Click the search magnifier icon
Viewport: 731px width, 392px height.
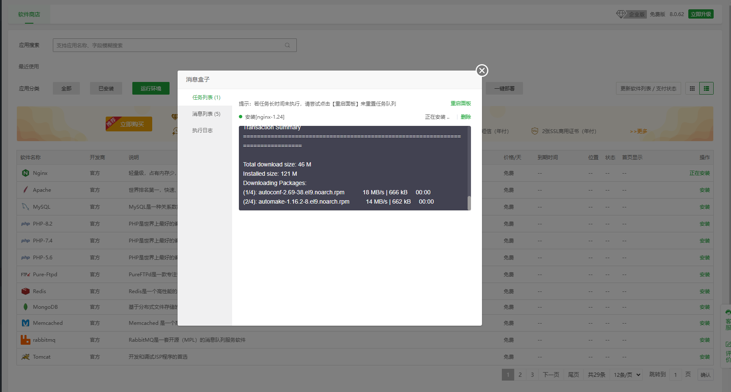tap(287, 45)
